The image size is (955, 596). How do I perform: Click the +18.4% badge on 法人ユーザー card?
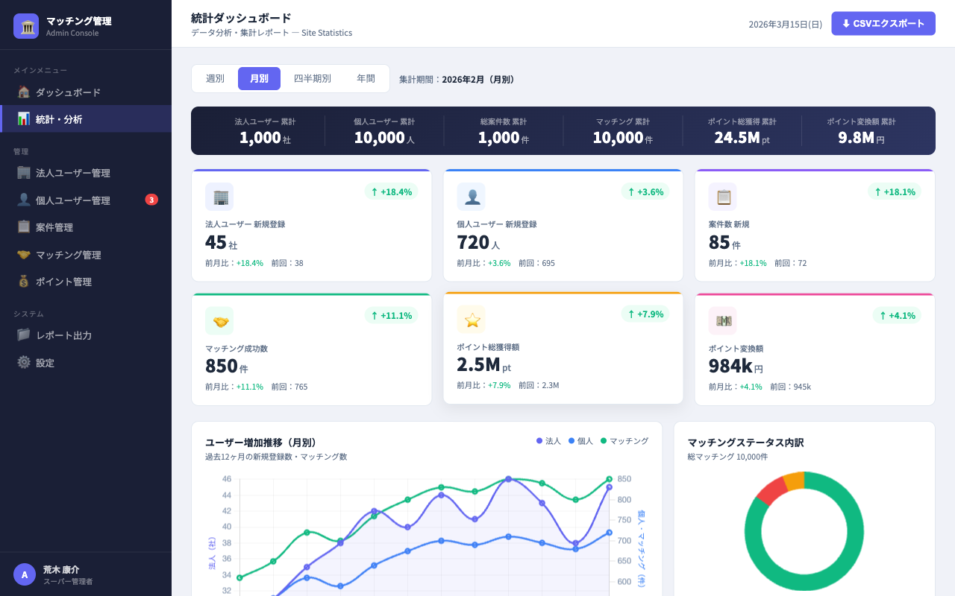click(391, 191)
